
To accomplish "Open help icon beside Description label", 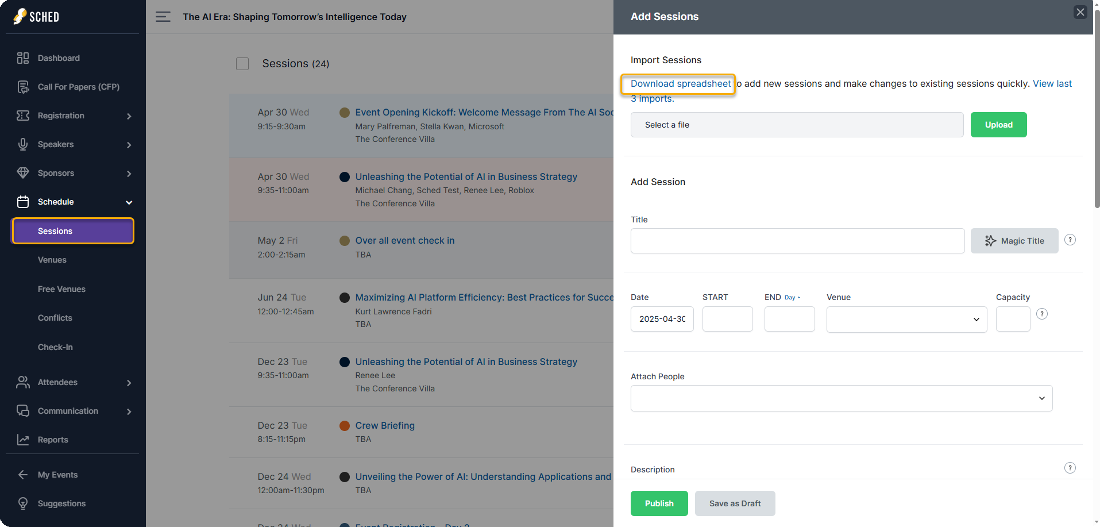I will point(1070,468).
